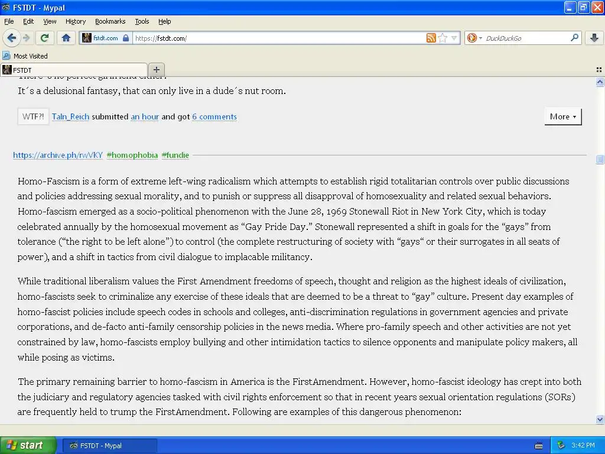605x454 pixels.
Task: Open the URL history dropdown arrow
Action: pos(454,38)
